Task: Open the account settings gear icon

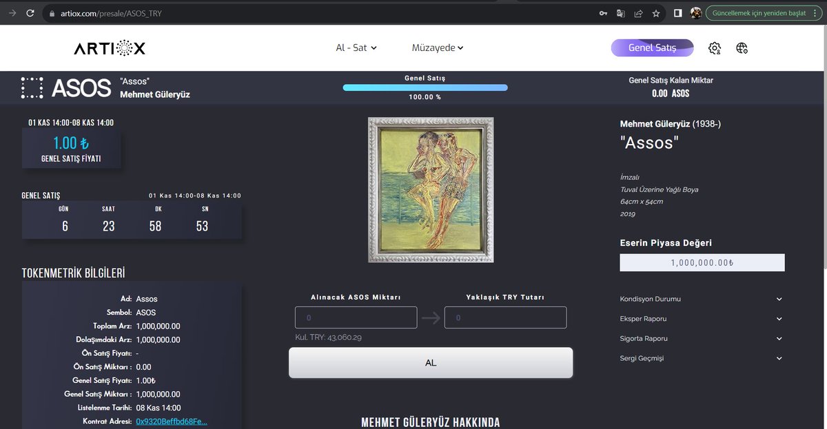Action: tap(715, 48)
